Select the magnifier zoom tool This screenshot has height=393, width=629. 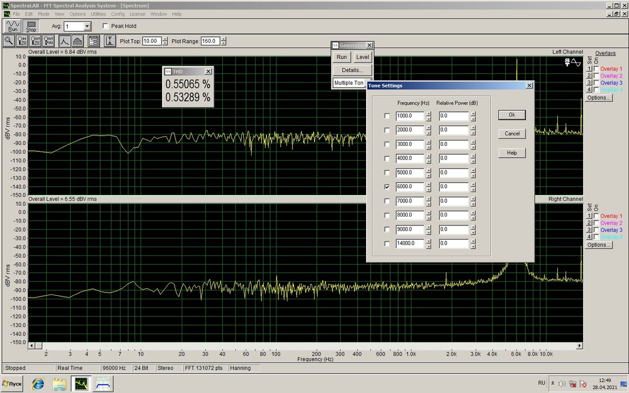pos(9,41)
